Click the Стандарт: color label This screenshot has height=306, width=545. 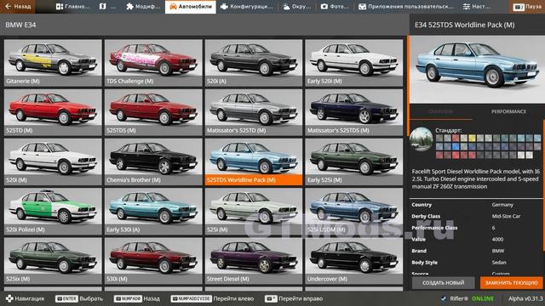coord(449,130)
